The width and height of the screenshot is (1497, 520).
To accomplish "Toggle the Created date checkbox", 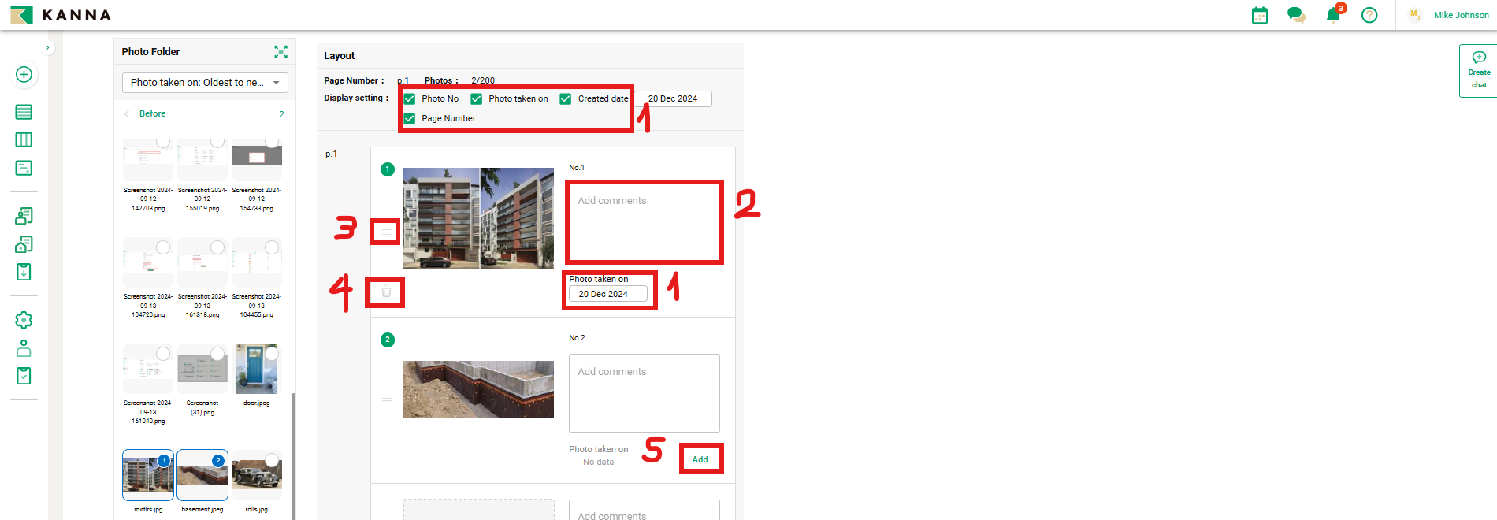I will click(566, 99).
